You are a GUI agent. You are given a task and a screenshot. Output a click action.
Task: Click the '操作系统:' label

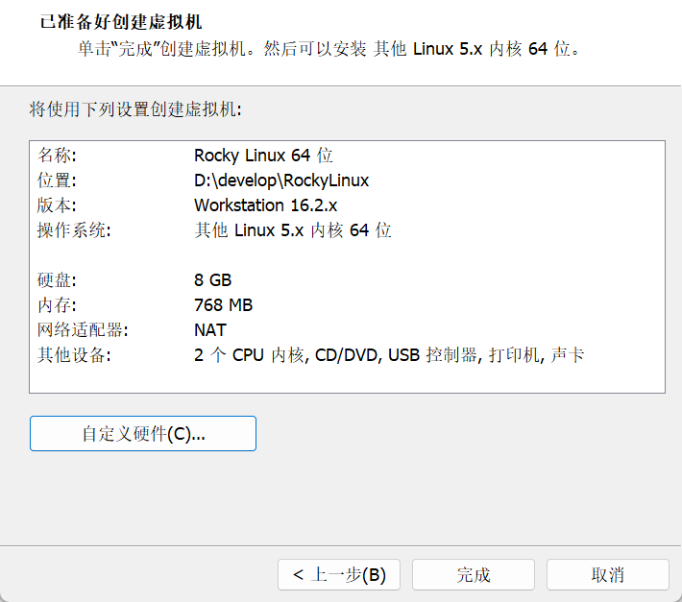point(74,230)
